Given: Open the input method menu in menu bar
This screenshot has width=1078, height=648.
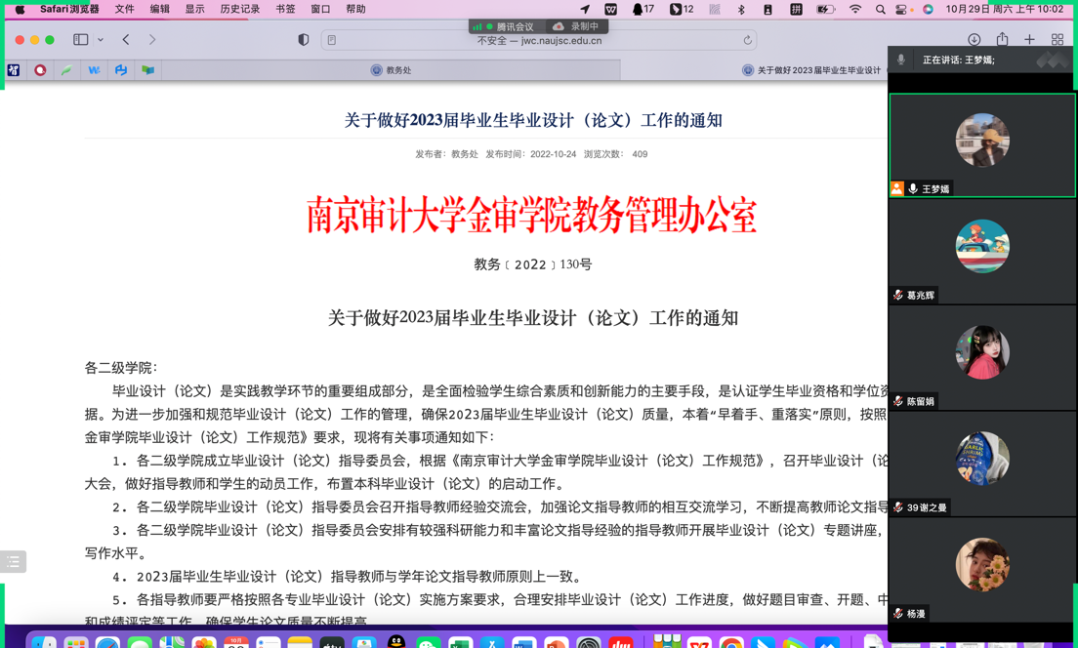Looking at the screenshot, I should tap(796, 10).
